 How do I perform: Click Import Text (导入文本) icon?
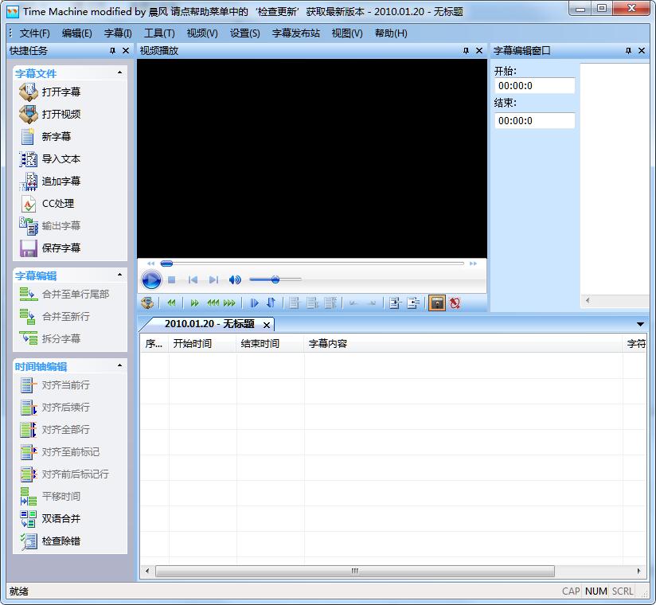coord(29,158)
